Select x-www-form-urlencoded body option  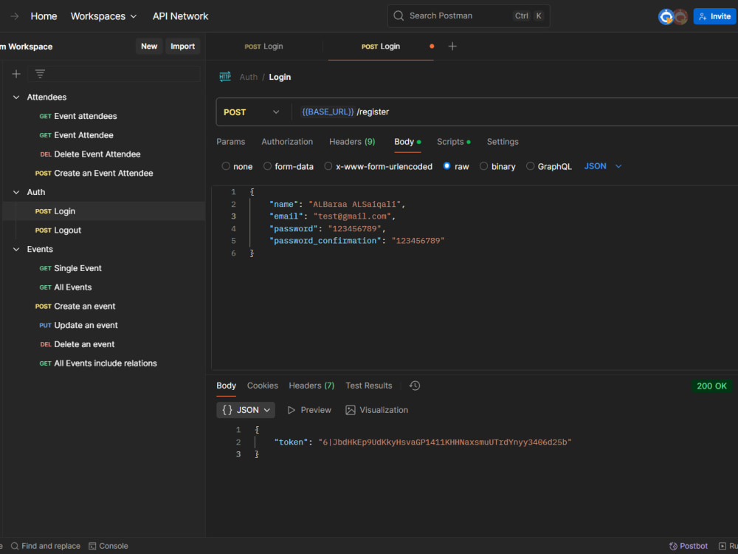(328, 165)
